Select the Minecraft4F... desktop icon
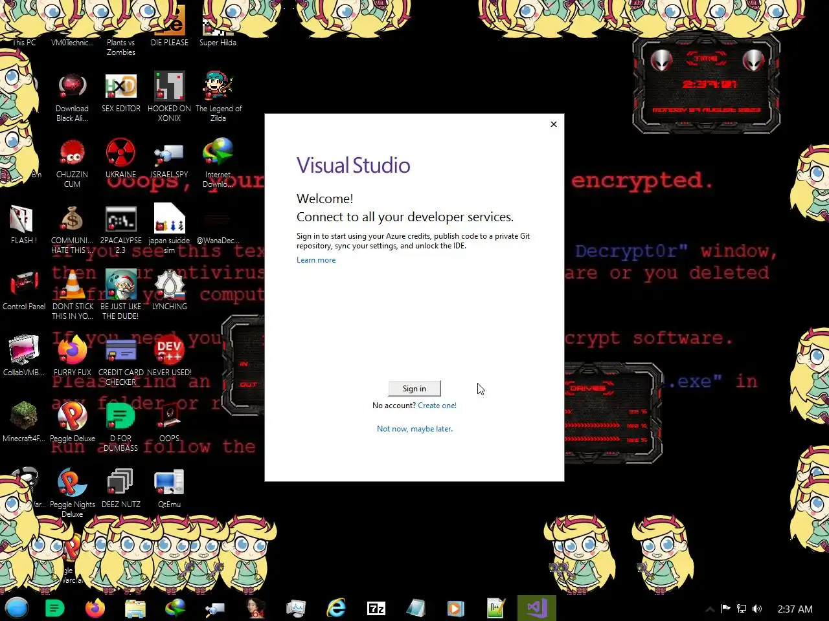Screen dimensions: 829x621 tap(24, 422)
